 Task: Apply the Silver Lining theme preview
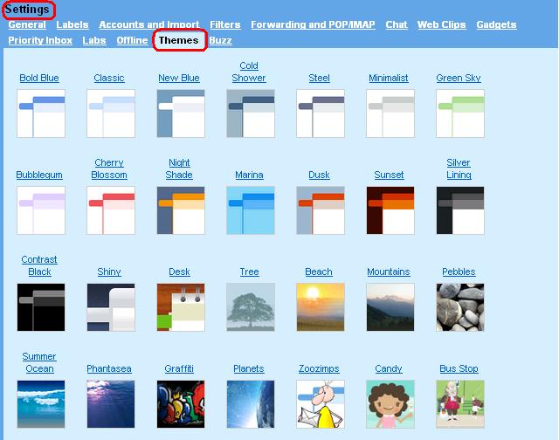click(x=460, y=210)
